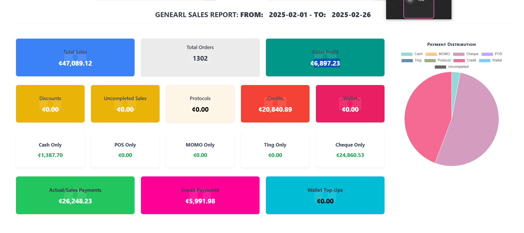Select the mauve Cheque pie slice

[x=474, y=125]
